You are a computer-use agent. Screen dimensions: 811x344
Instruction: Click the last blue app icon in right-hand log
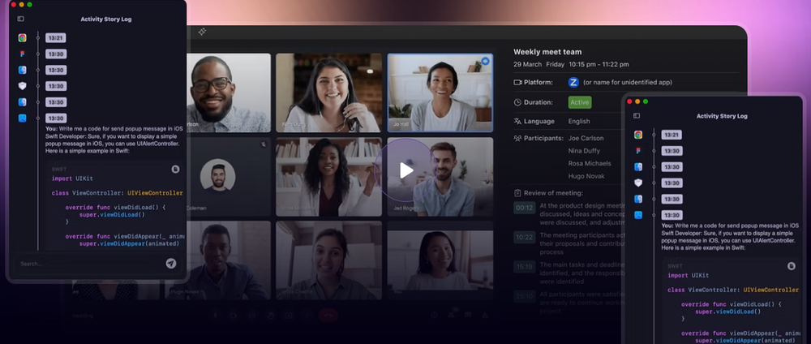tap(638, 215)
